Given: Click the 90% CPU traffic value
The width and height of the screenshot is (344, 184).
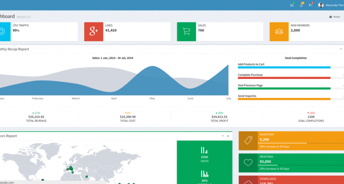Looking at the screenshot, I should [16, 30].
